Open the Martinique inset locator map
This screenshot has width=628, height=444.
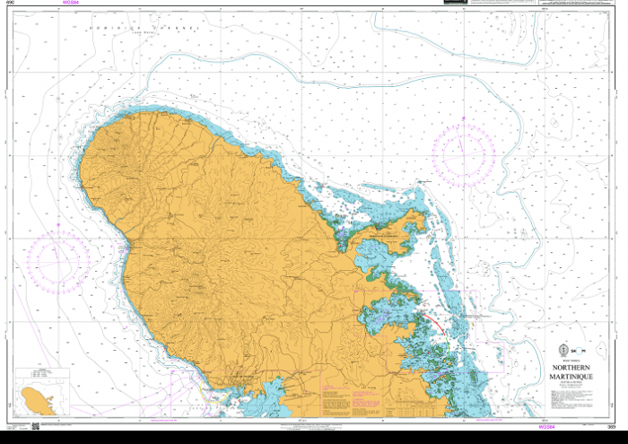pos(34,396)
